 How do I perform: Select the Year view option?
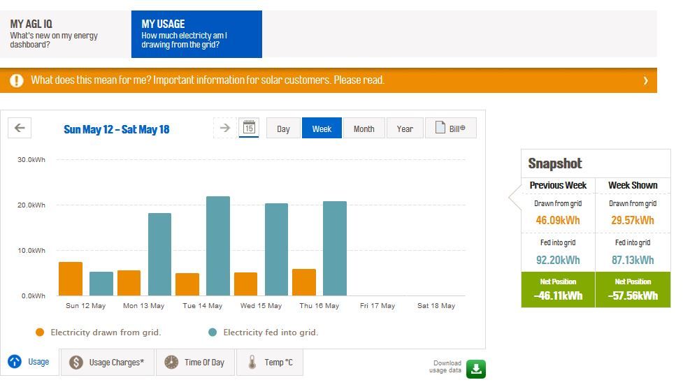coord(405,129)
